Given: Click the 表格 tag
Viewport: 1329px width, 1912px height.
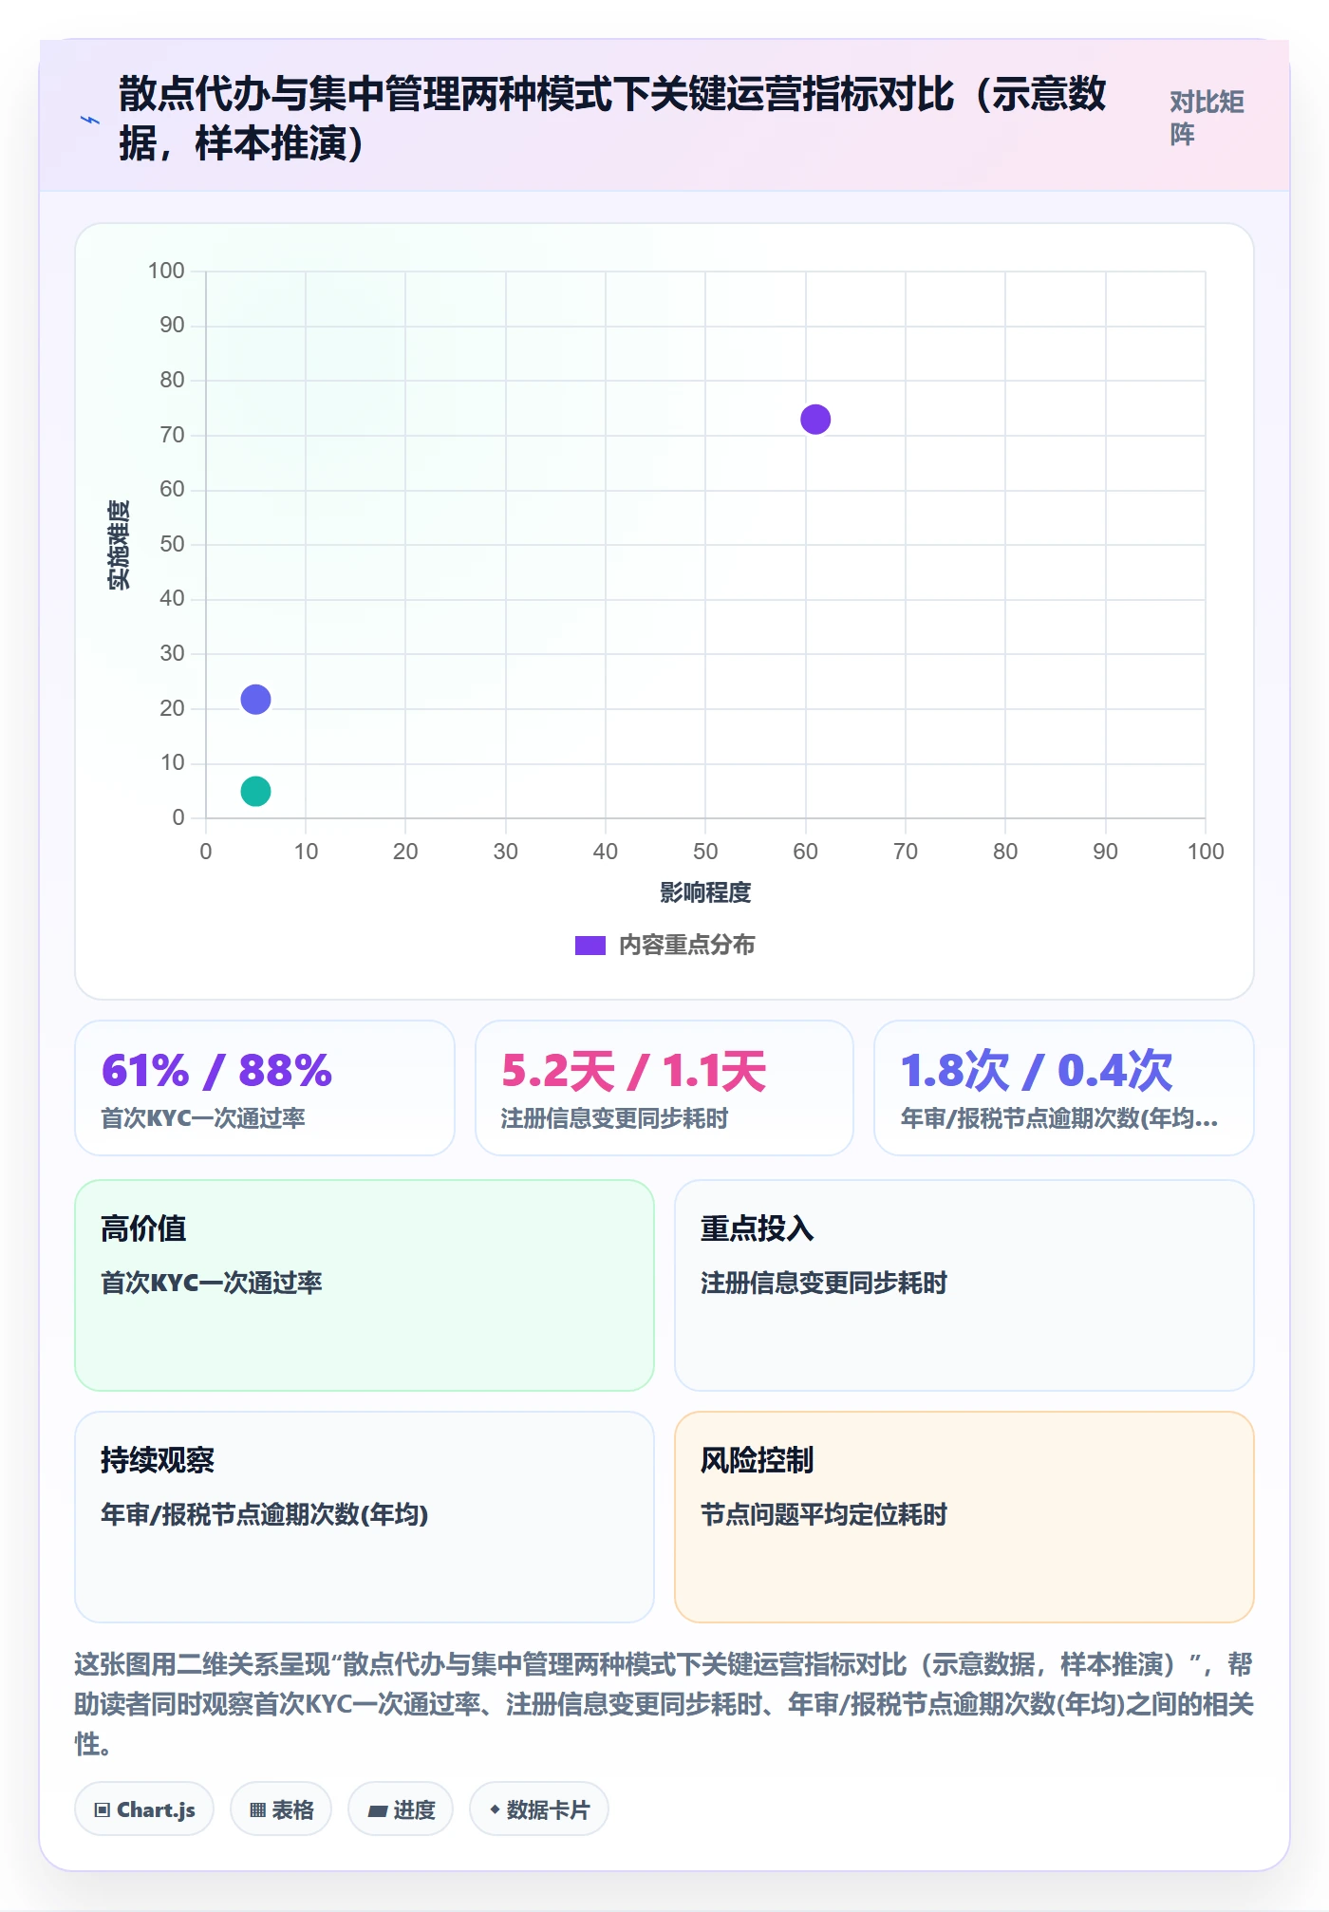Looking at the screenshot, I should pos(281,1809).
